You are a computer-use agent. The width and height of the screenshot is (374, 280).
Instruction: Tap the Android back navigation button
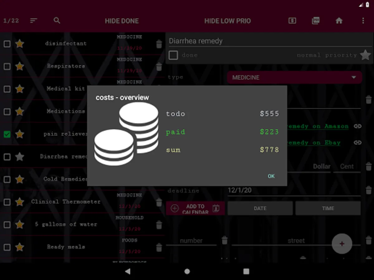127,271
